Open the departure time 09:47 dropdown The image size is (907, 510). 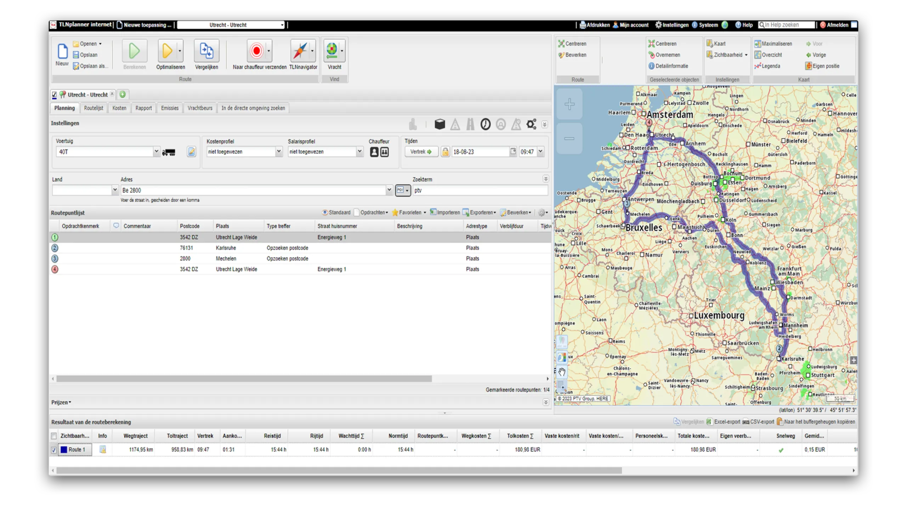tap(541, 152)
